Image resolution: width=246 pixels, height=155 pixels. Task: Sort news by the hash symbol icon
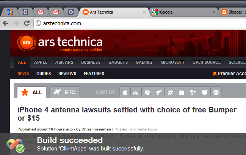(170, 92)
